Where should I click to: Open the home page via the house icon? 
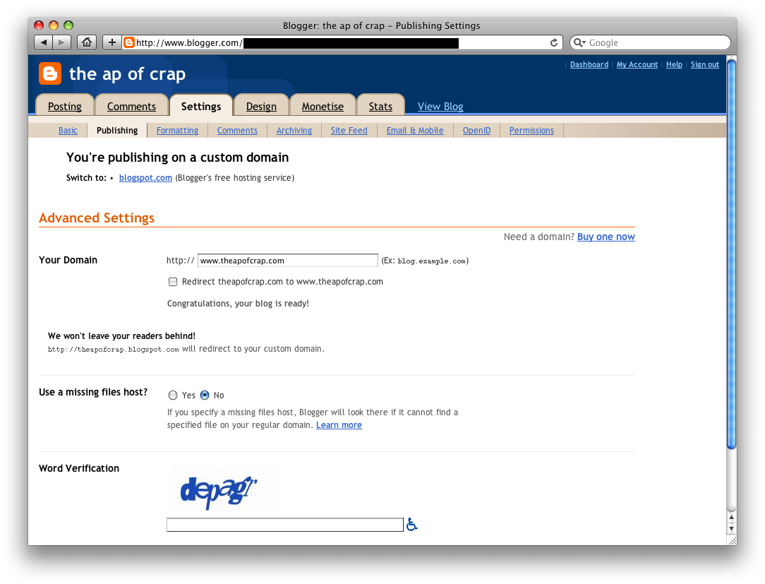(x=86, y=42)
